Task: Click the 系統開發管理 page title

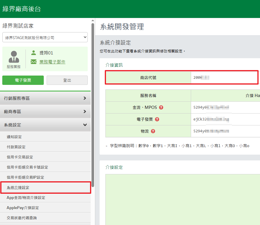Action: pos(122,27)
